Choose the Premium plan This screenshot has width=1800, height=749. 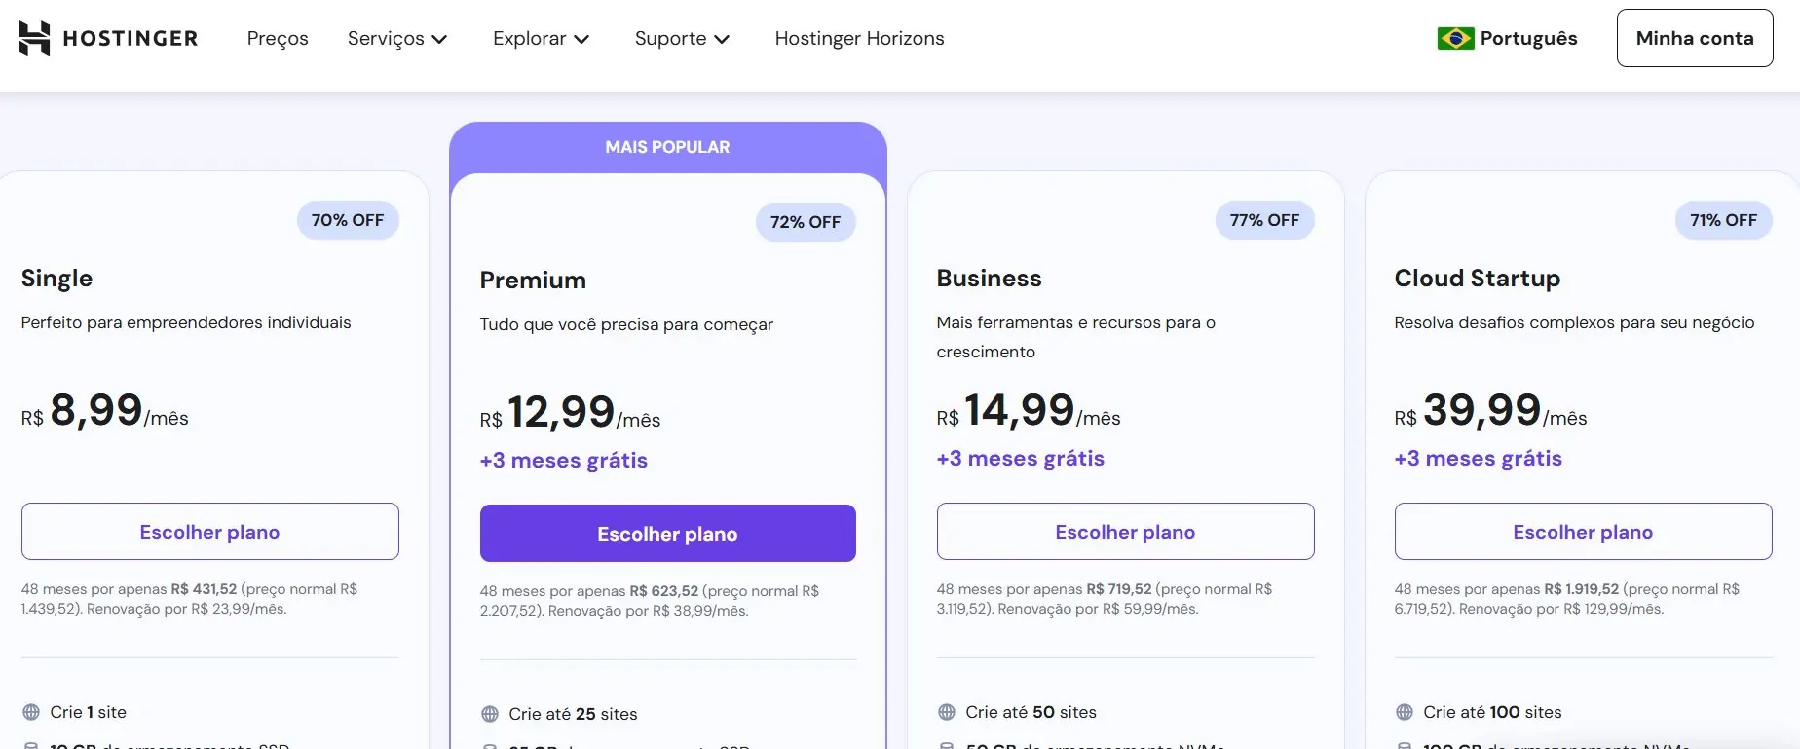click(x=667, y=533)
